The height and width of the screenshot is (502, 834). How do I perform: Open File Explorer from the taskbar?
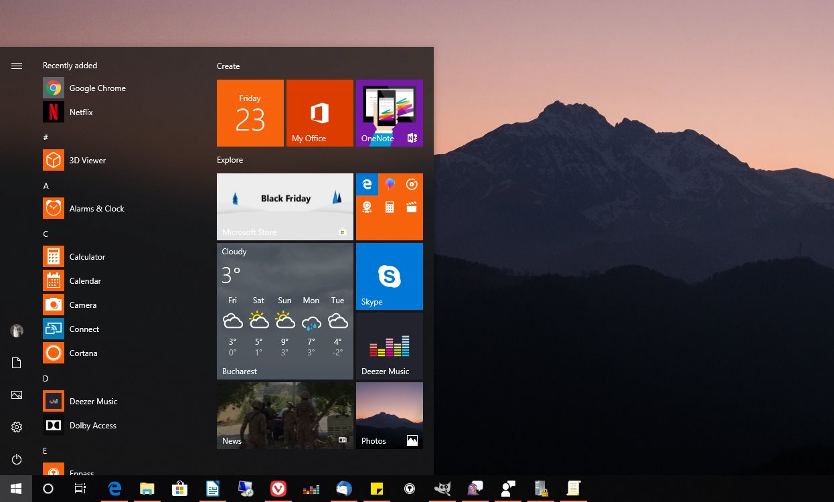click(x=147, y=488)
